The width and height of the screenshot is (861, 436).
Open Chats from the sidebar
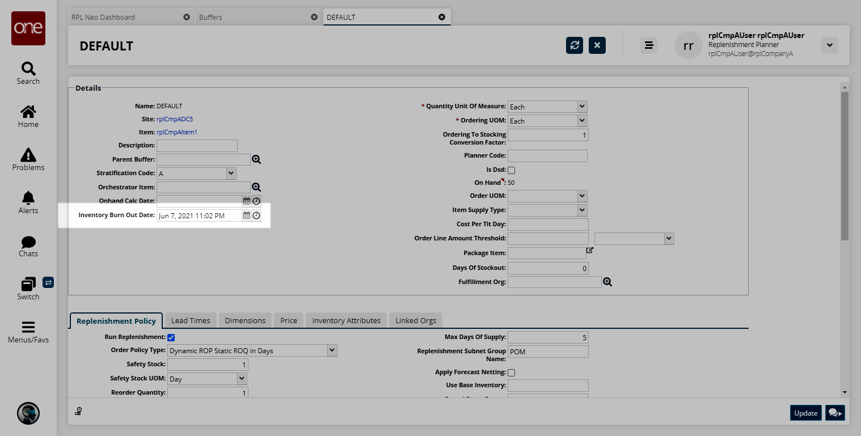(28, 242)
